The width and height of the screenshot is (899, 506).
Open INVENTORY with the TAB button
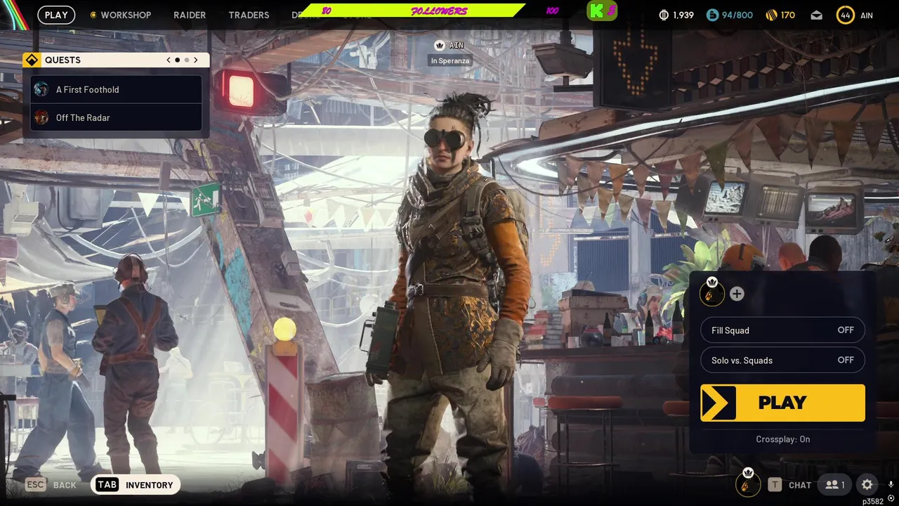point(136,485)
